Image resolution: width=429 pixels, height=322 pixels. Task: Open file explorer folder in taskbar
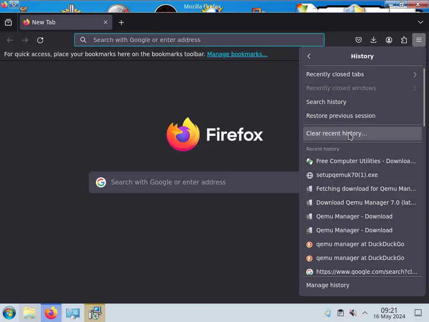(x=29, y=313)
